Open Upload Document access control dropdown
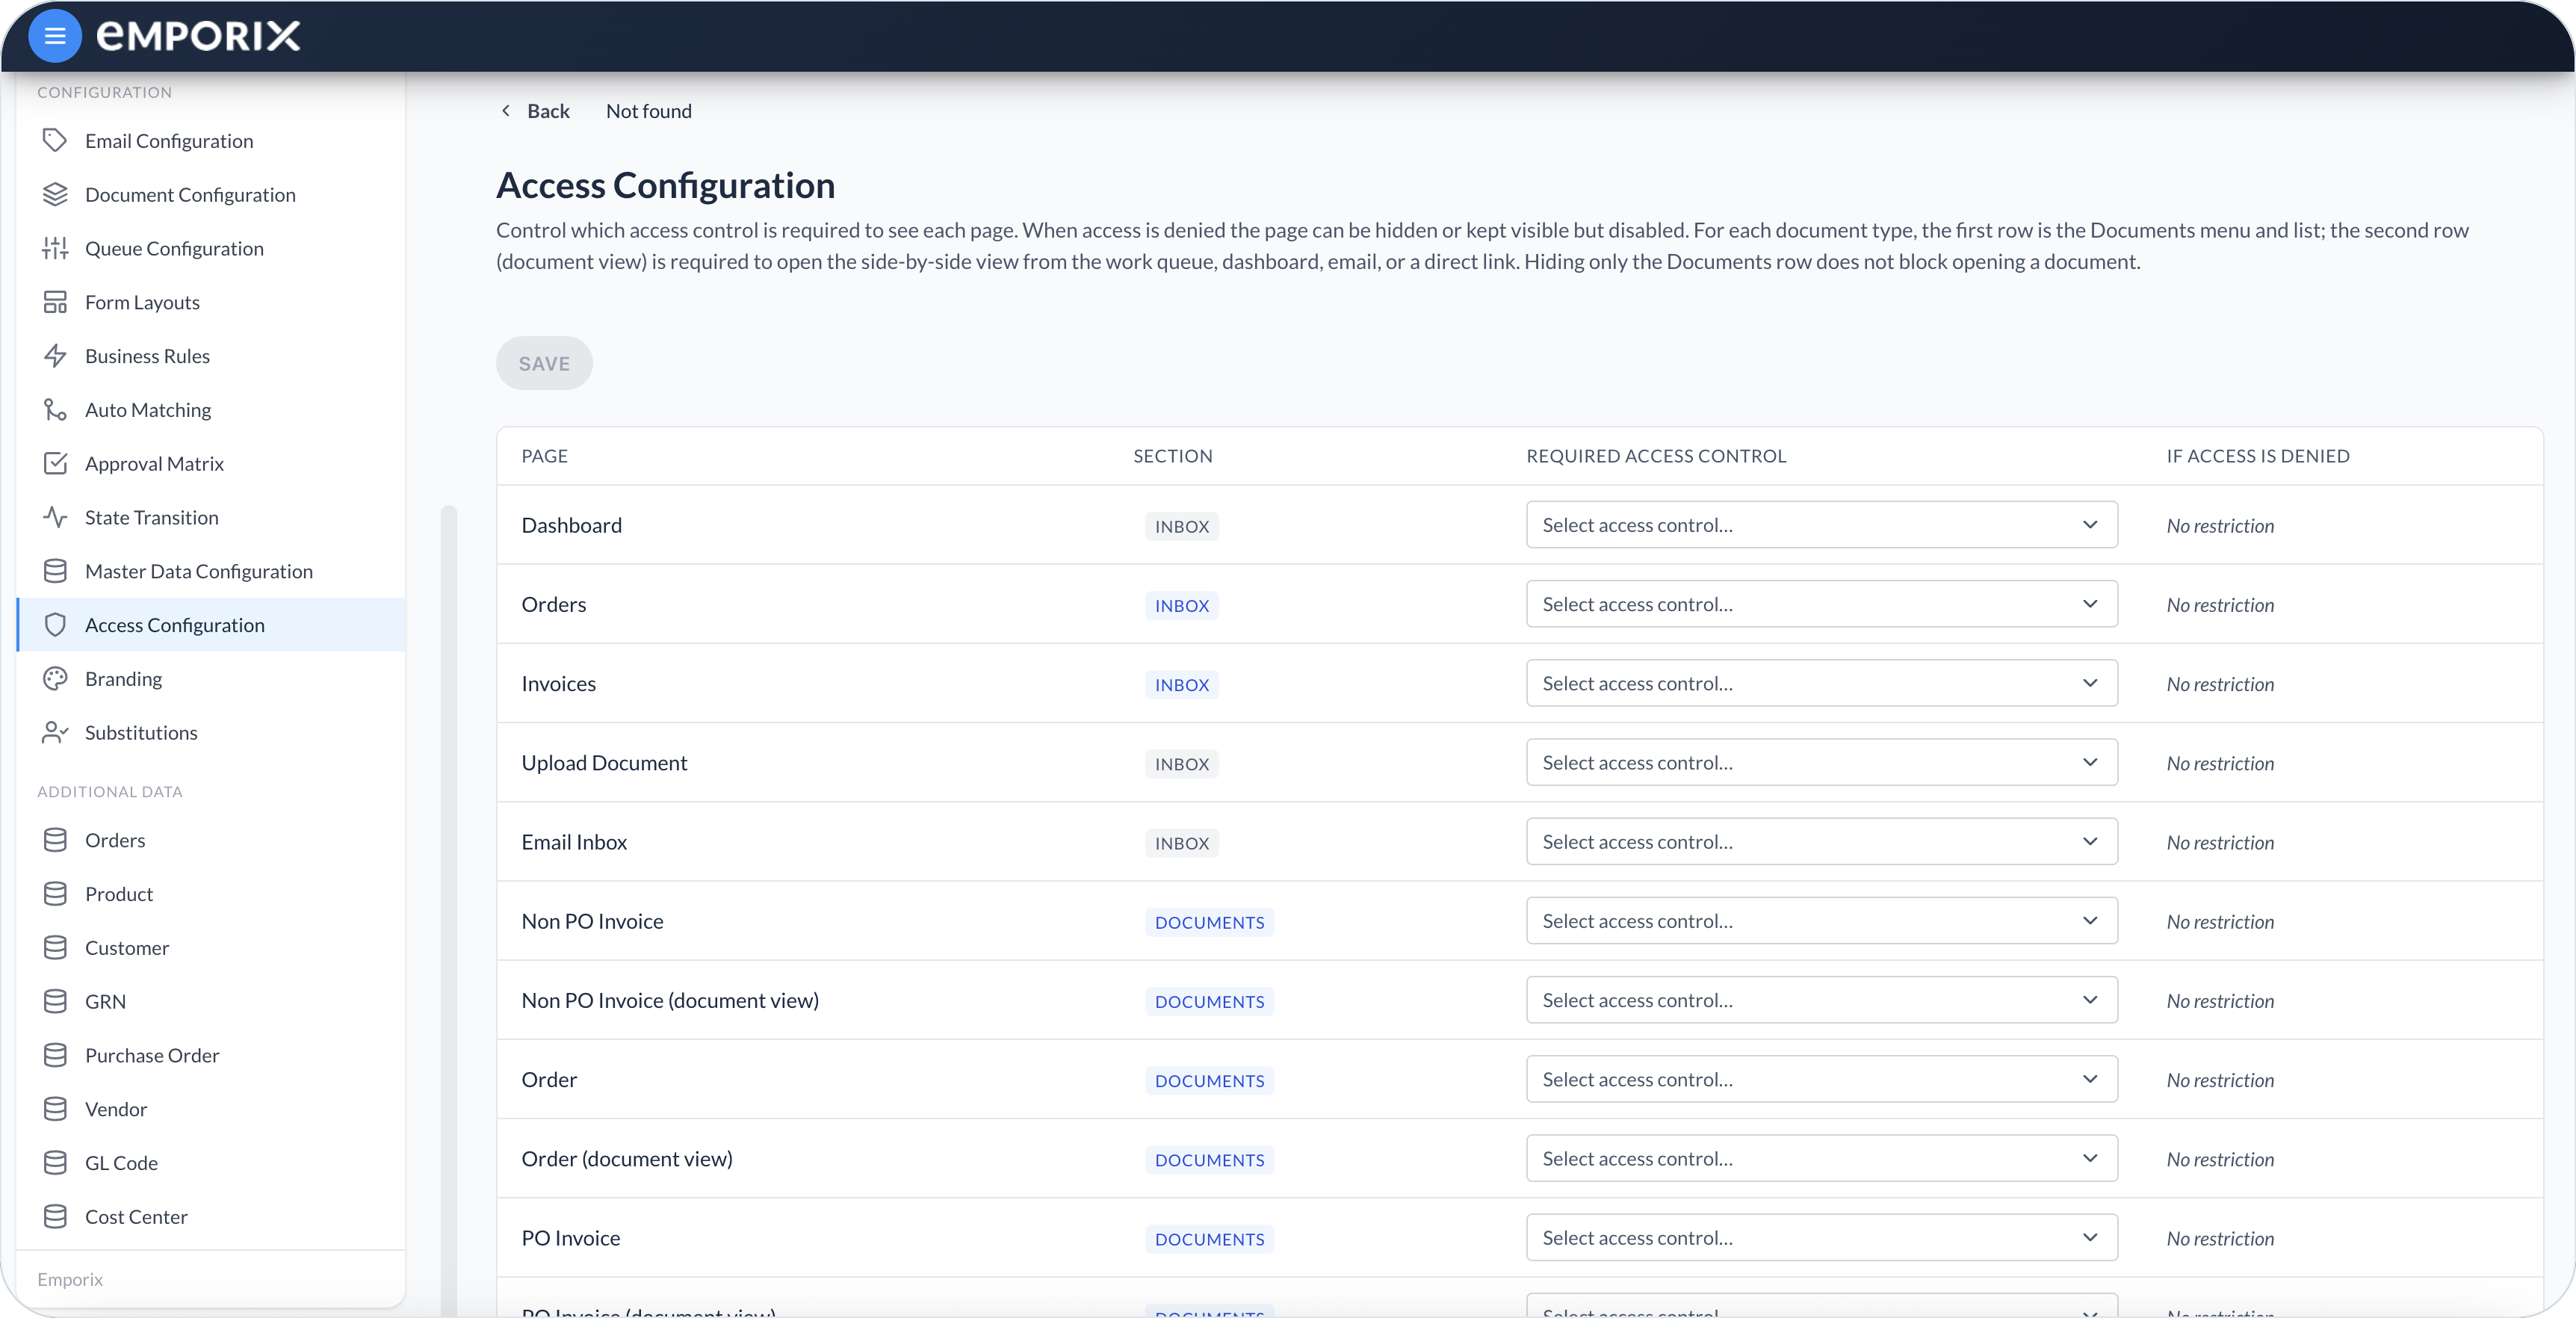The height and width of the screenshot is (1318, 2576). tap(1821, 763)
